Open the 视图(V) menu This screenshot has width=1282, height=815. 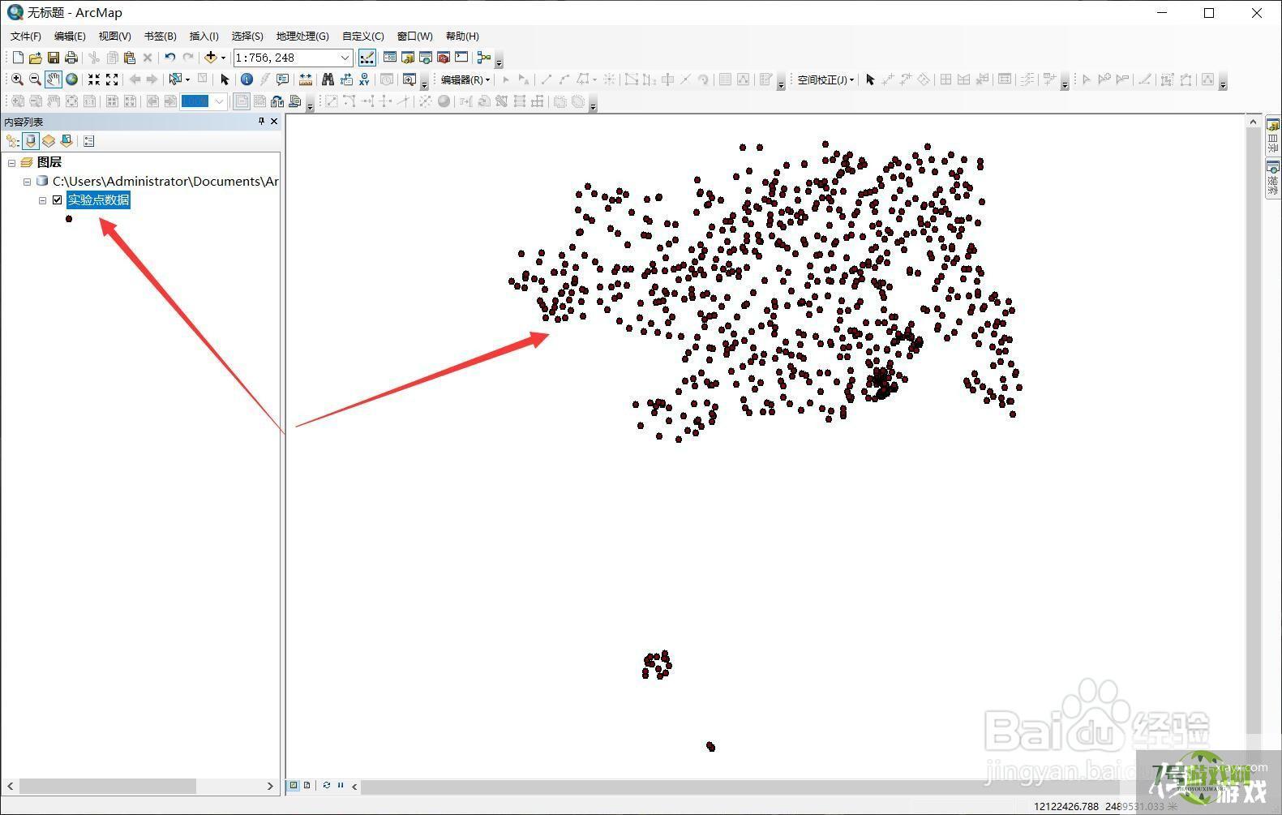[114, 36]
